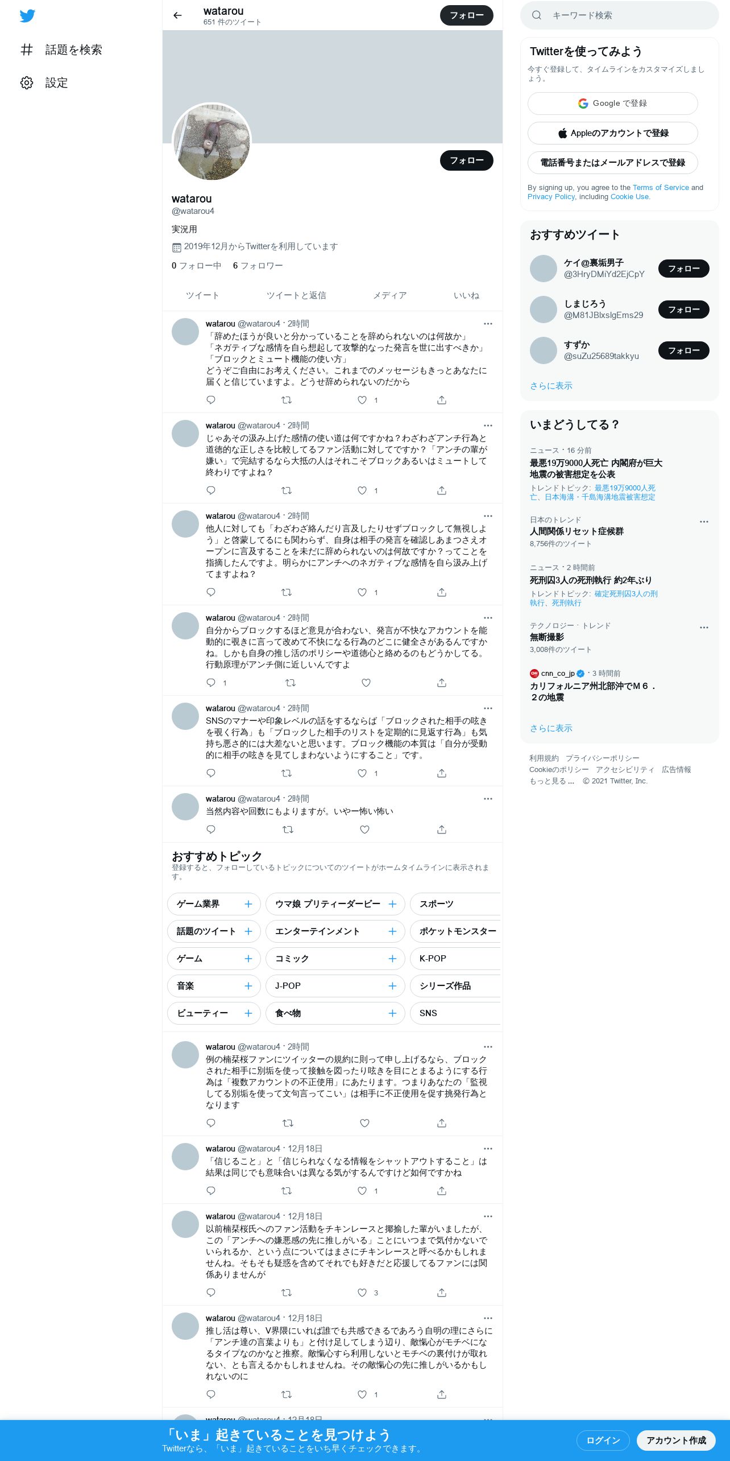This screenshot has height=1461, width=730.
Task: Switch to the メディア tab
Action: point(389,295)
